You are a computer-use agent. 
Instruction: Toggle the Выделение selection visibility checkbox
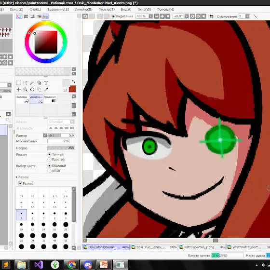[x=113, y=16]
